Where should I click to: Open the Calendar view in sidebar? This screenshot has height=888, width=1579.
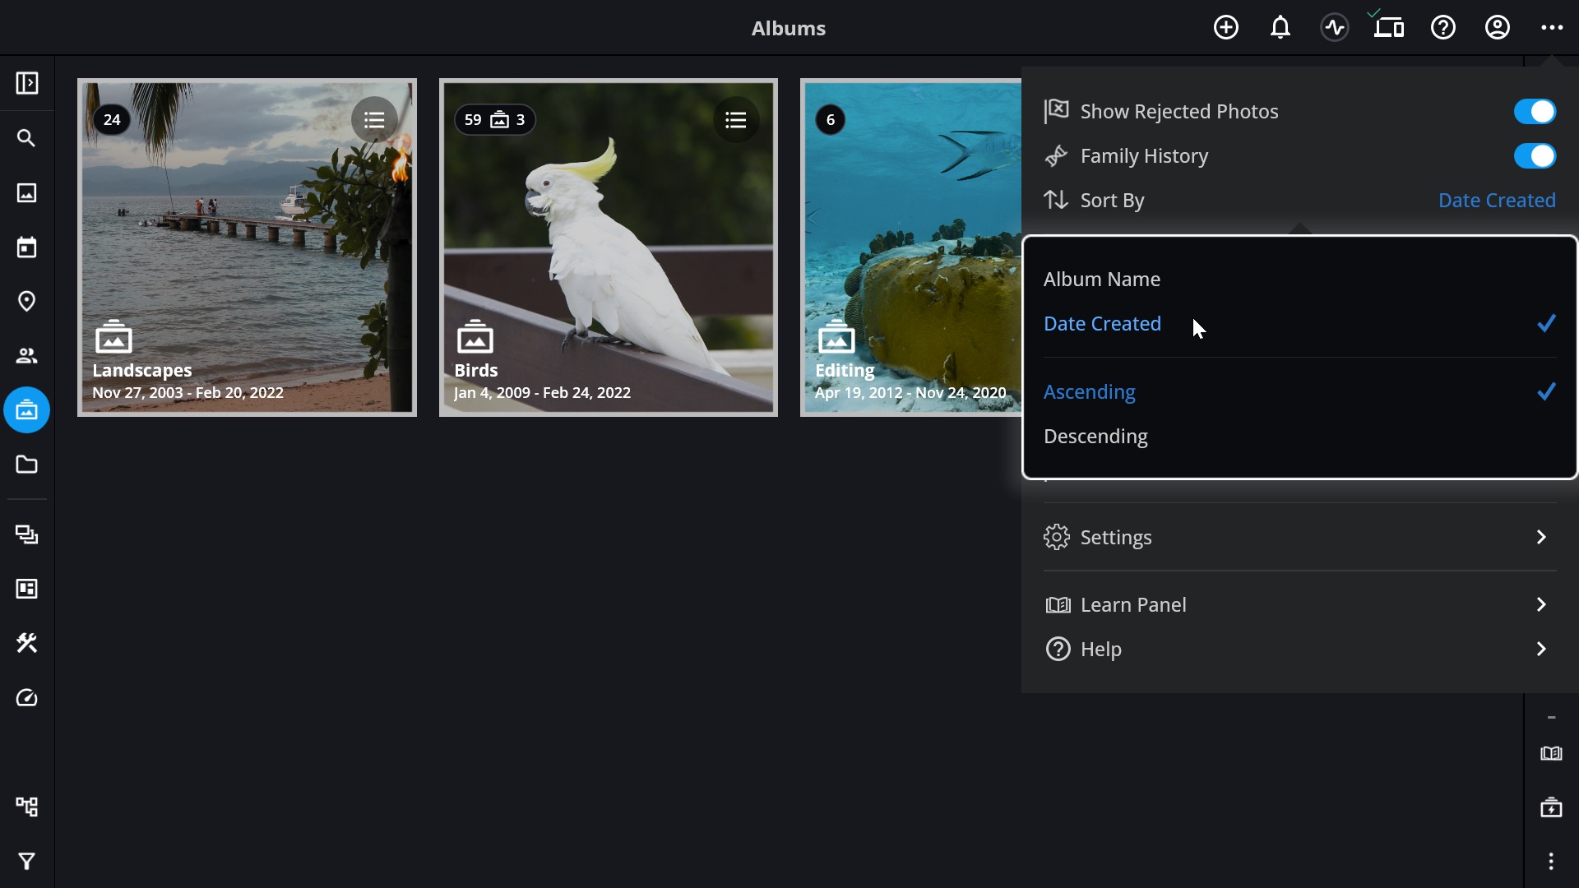27,247
